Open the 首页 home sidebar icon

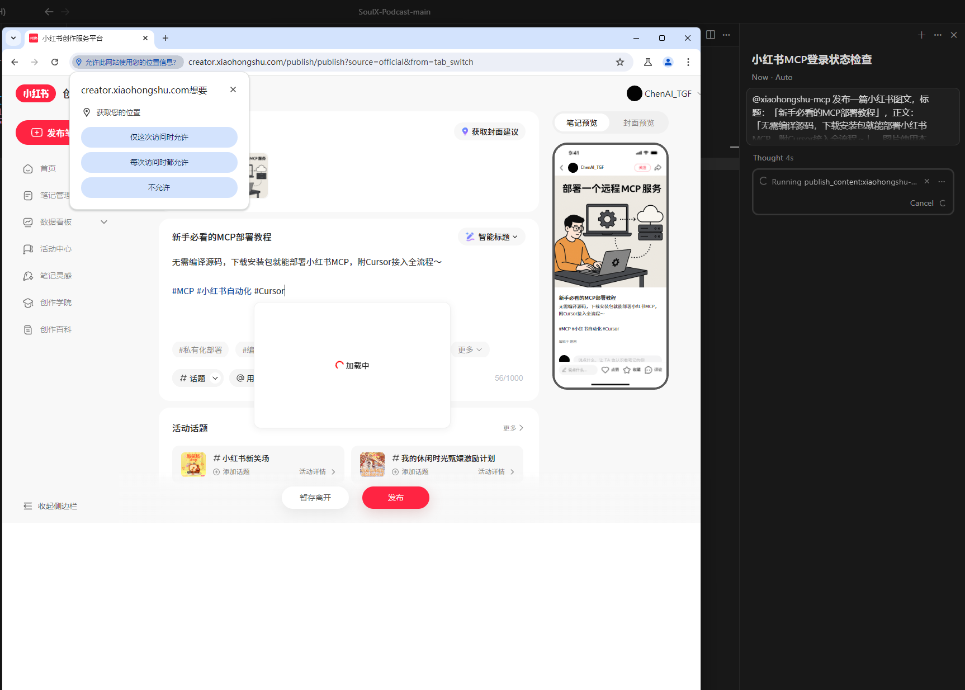(x=28, y=168)
